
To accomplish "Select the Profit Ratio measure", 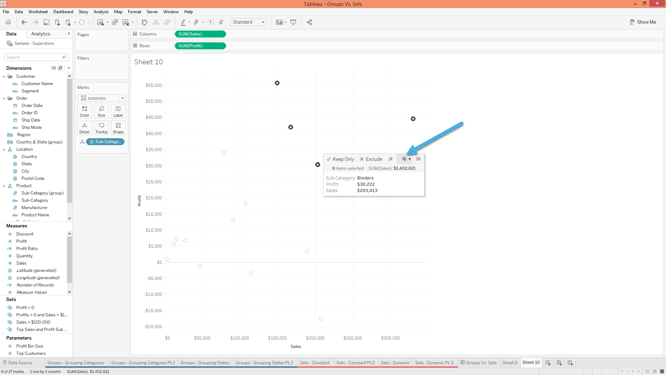I will pos(27,249).
